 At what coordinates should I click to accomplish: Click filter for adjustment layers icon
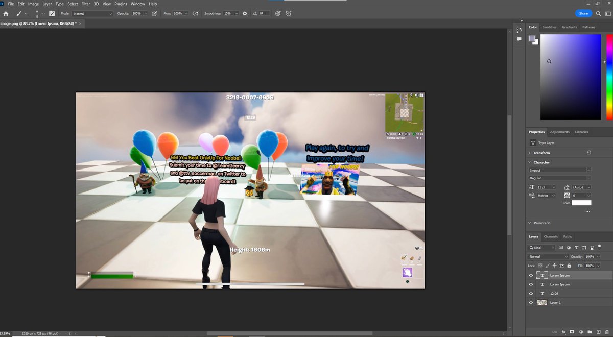coord(569,247)
